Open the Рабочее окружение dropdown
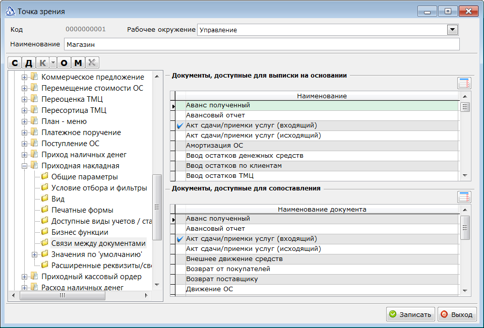Image resolution: width=484 pixels, height=328 pixels. click(453, 30)
